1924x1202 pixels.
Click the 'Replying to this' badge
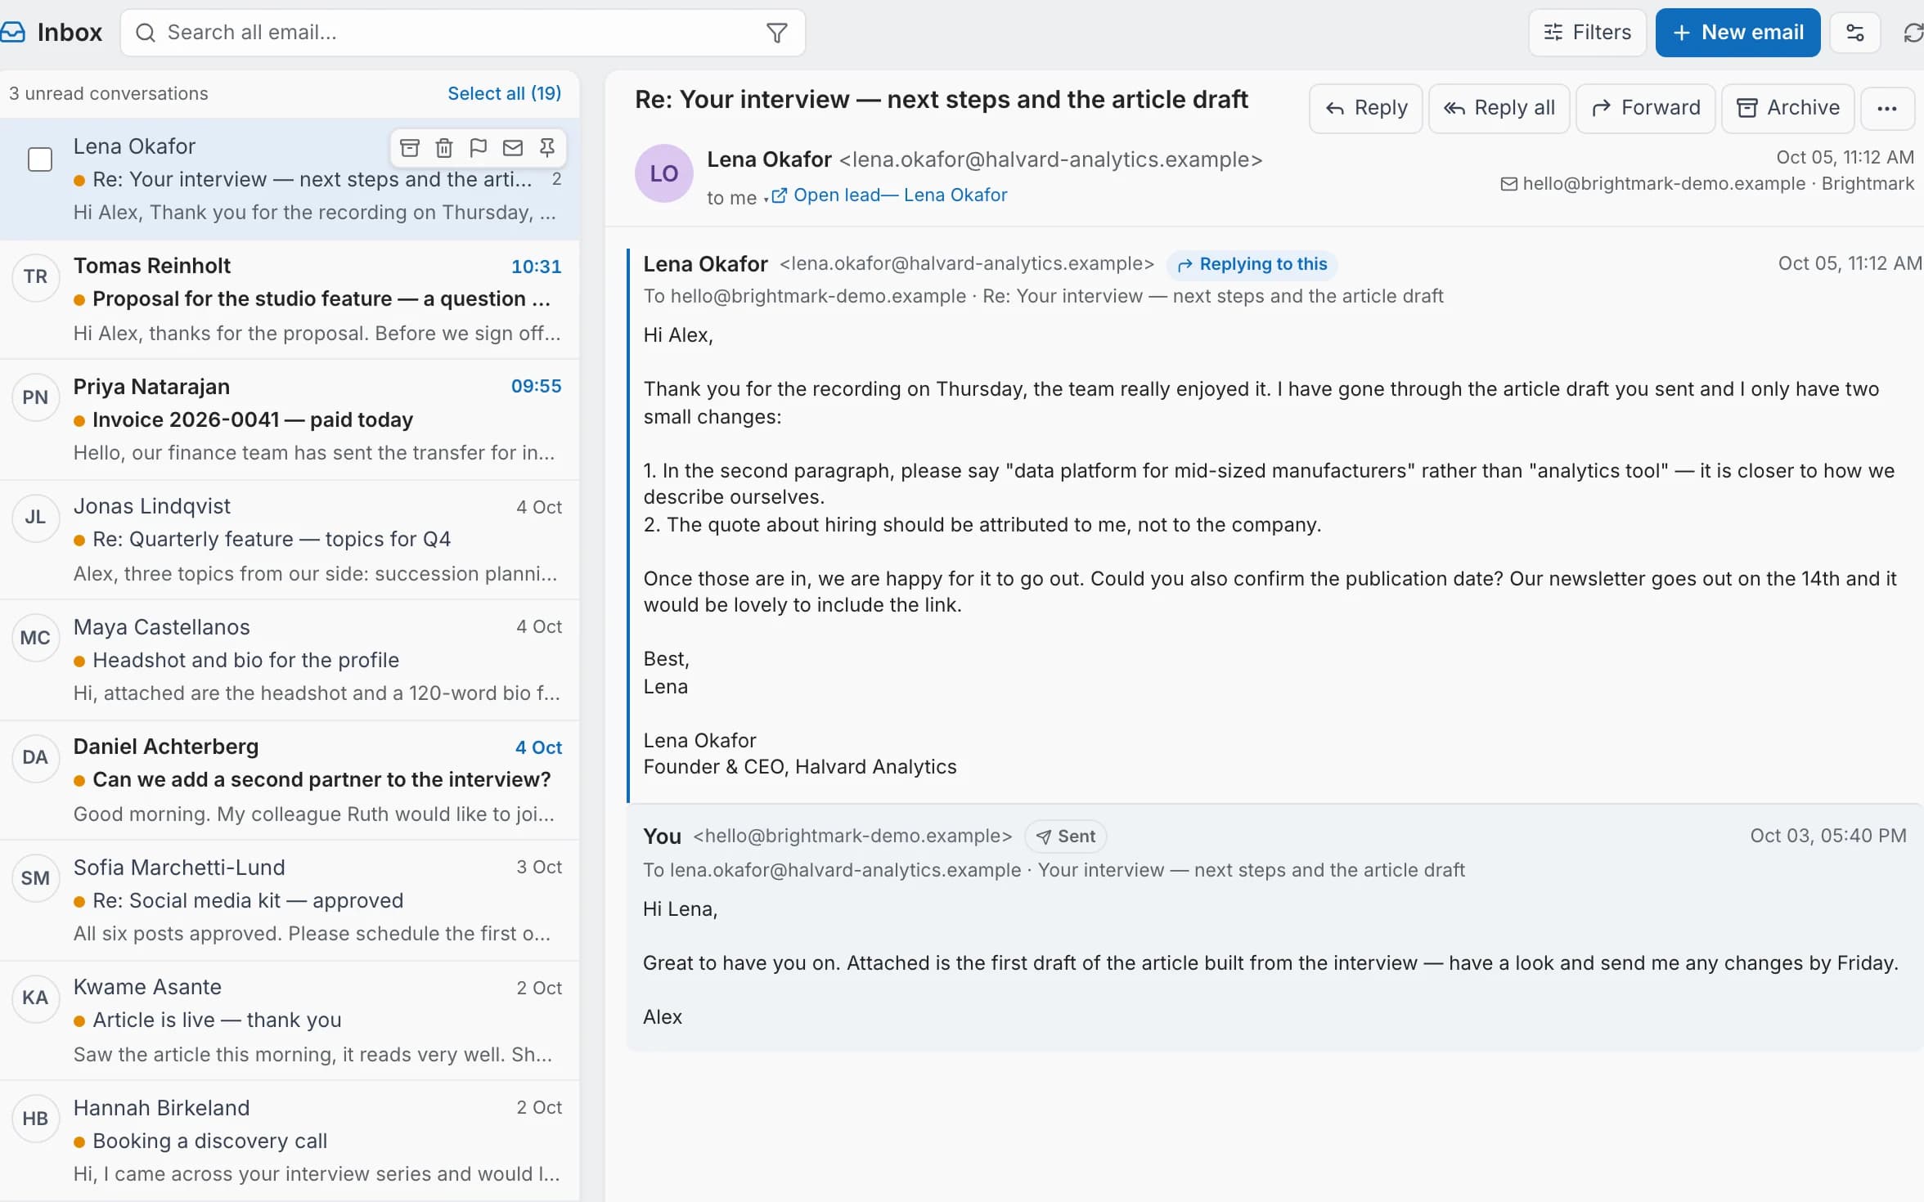(x=1252, y=264)
